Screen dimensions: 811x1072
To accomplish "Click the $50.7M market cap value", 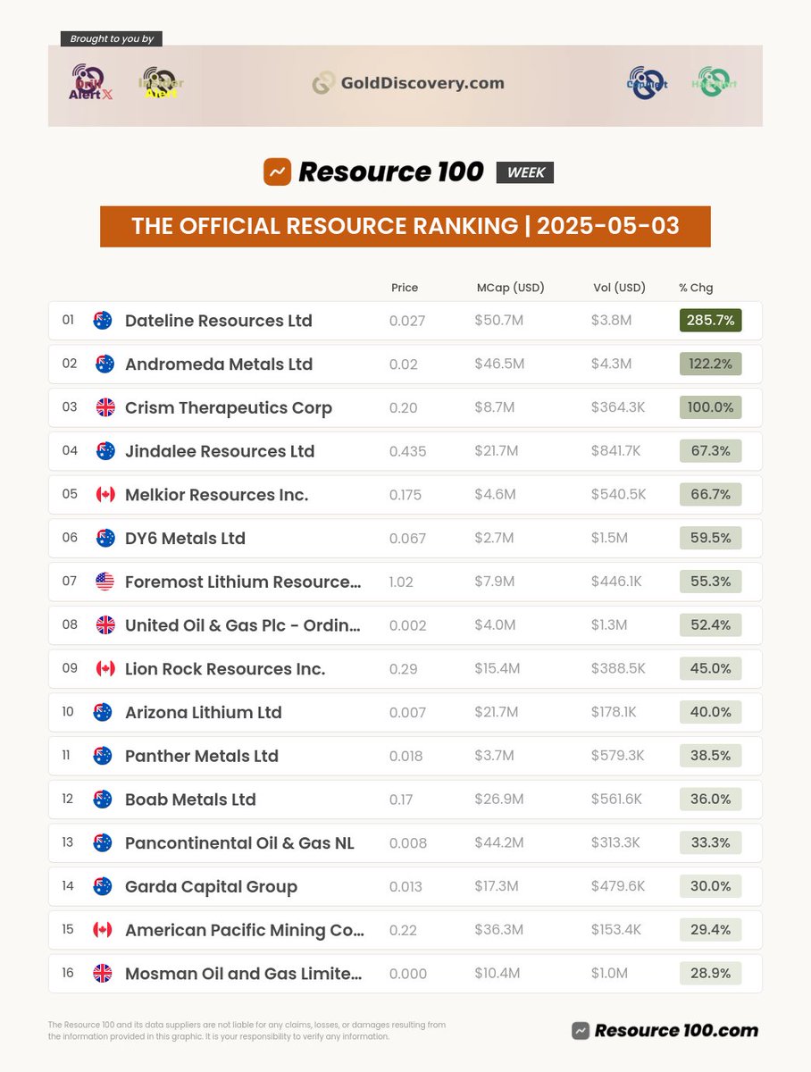I will pos(499,321).
